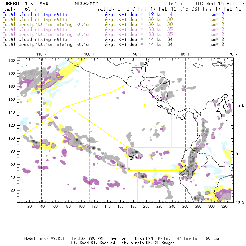The width and height of the screenshot is (246, 246).
Task: Select the "Thompson" microphysics footer text
Action: click(117, 239)
